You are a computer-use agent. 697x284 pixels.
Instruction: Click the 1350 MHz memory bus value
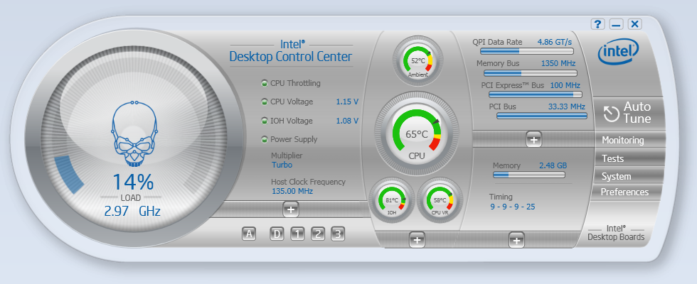558,63
